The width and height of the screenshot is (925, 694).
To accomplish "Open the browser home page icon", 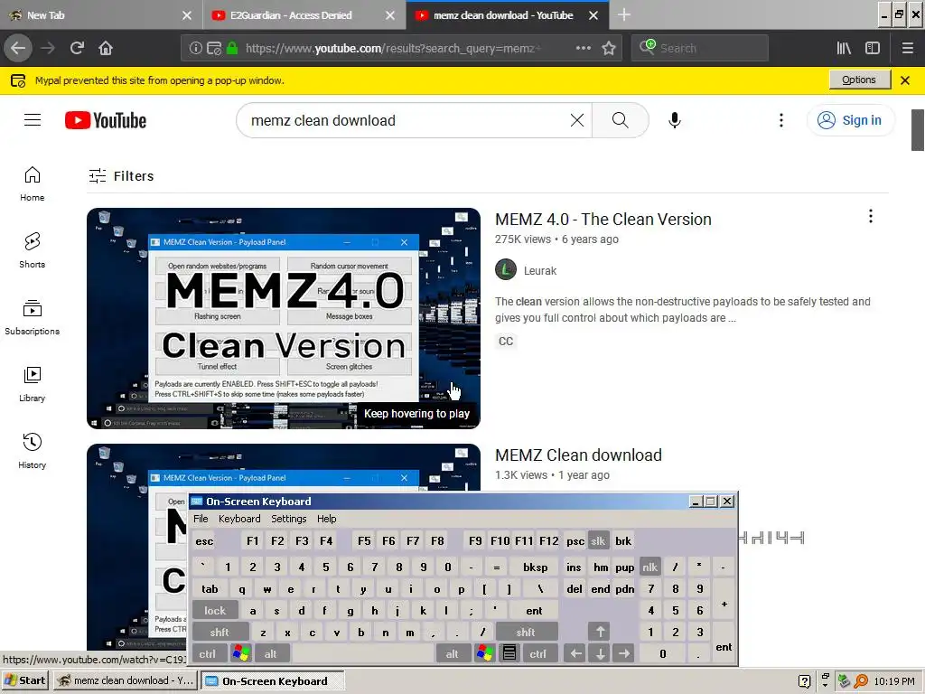I will (x=106, y=48).
